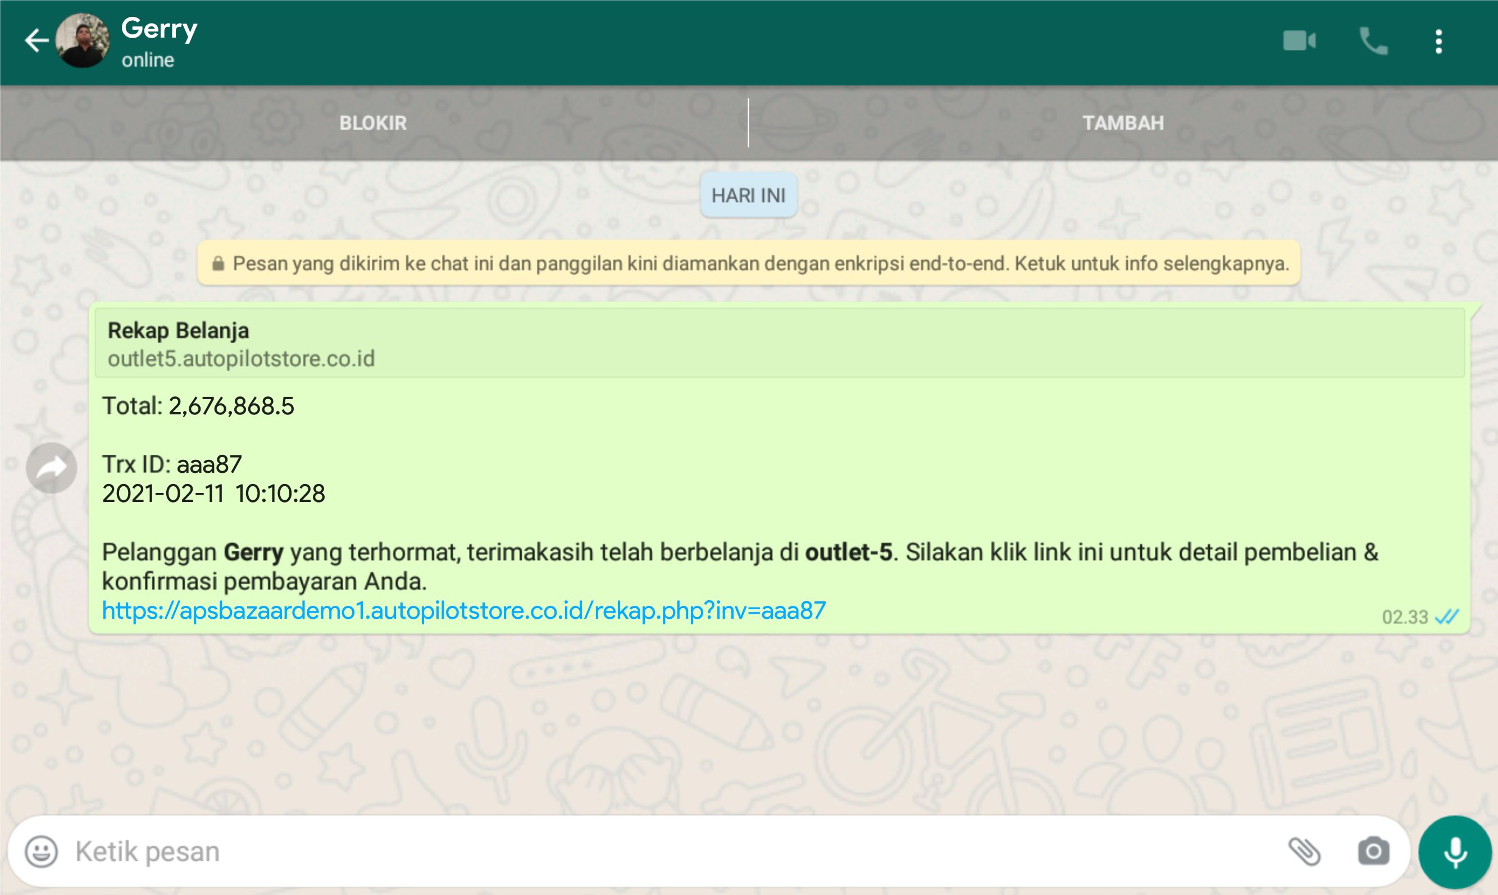This screenshot has width=1498, height=895.
Task: Open the apsbazaardemo1 rekap.php link
Action: coord(463,611)
